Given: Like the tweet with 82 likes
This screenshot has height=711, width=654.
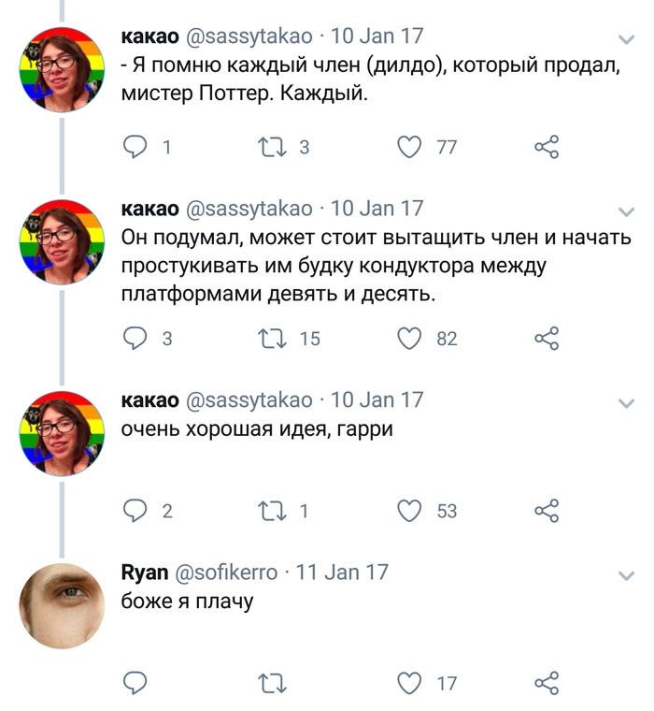Looking at the screenshot, I should coord(409,339).
